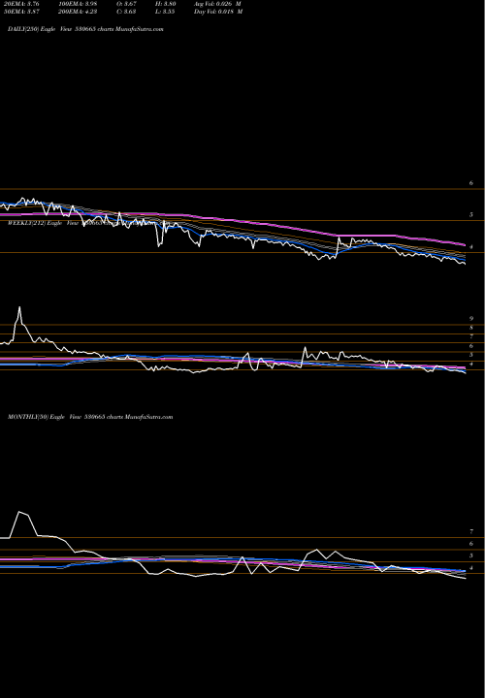Click weekly chart axis label 8
Screen dimensions: 485x698
click(x=470, y=328)
